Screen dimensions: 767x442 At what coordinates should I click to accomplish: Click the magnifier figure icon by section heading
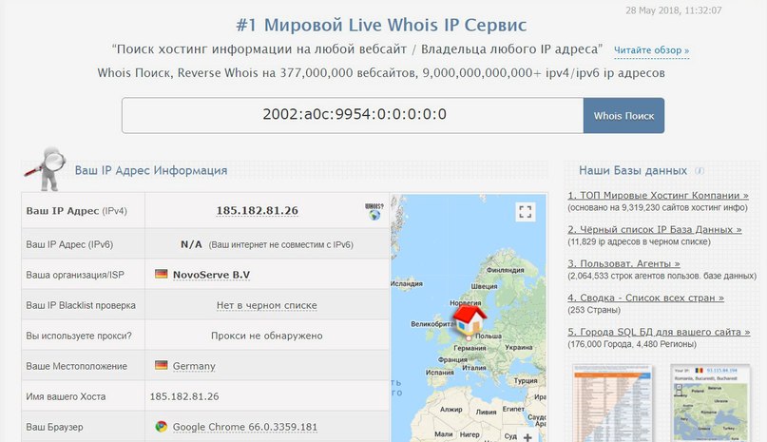coord(46,163)
